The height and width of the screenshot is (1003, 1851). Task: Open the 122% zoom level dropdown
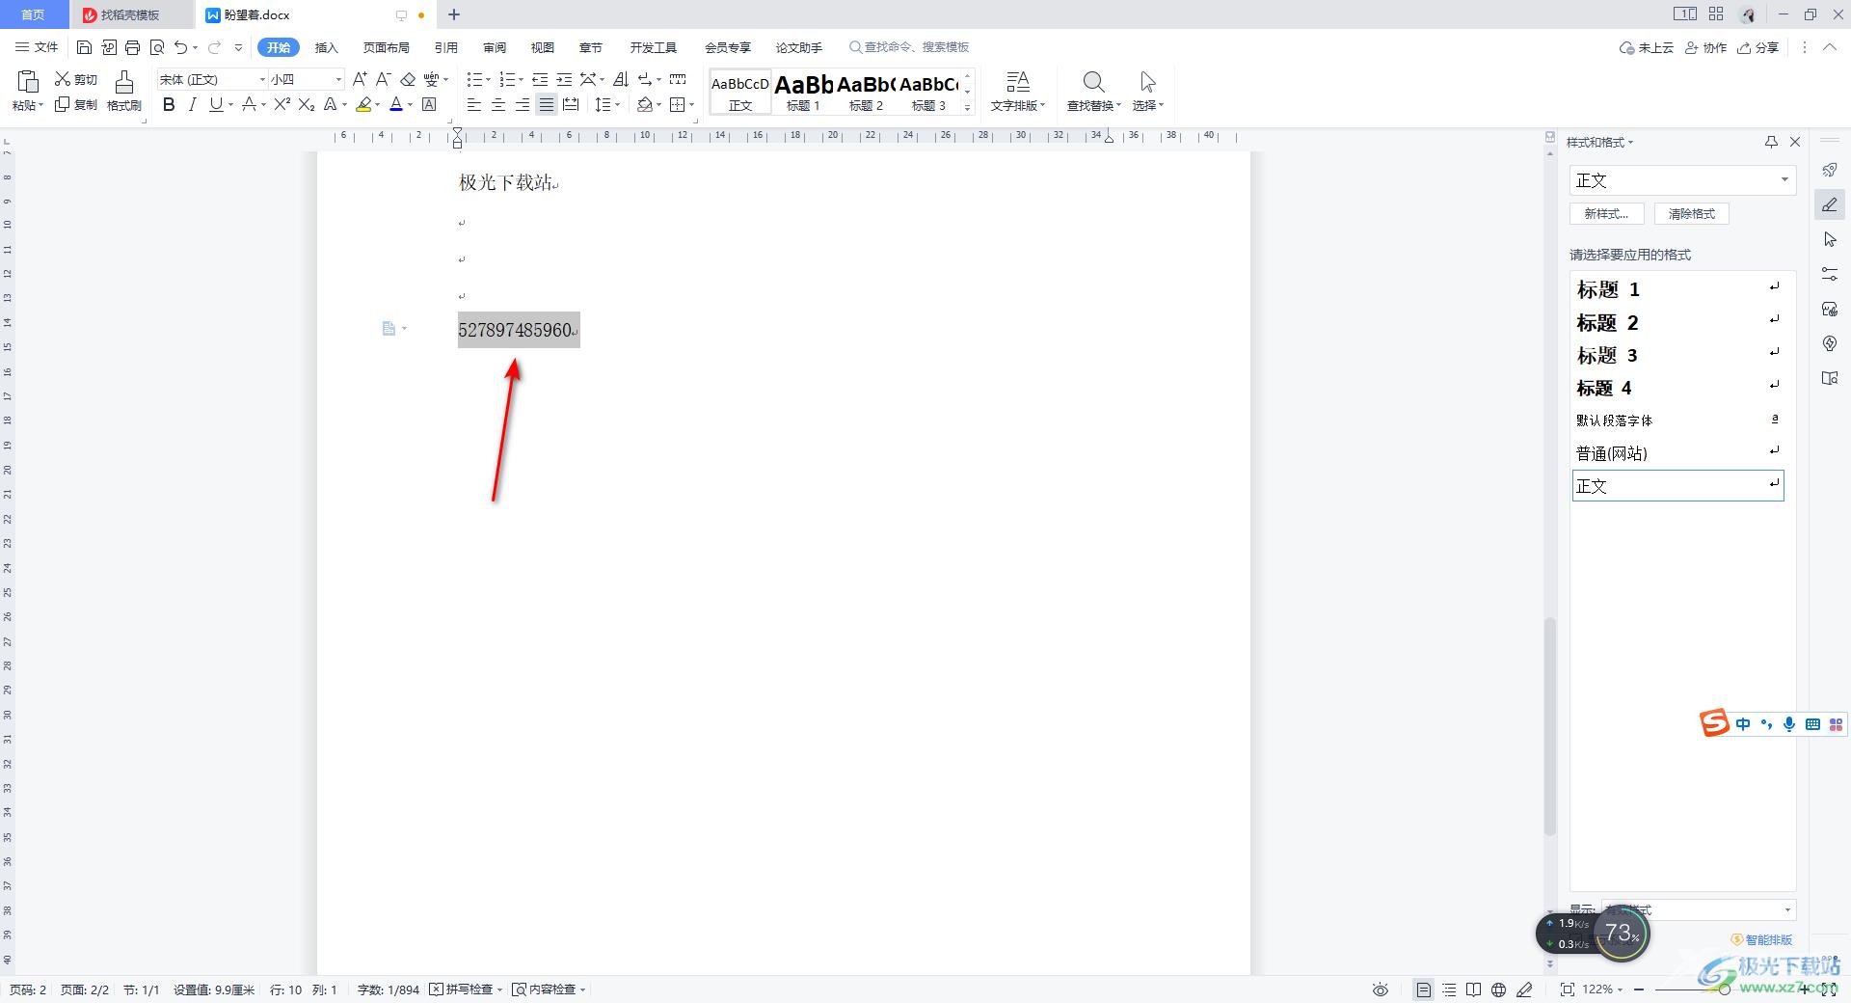click(1602, 989)
